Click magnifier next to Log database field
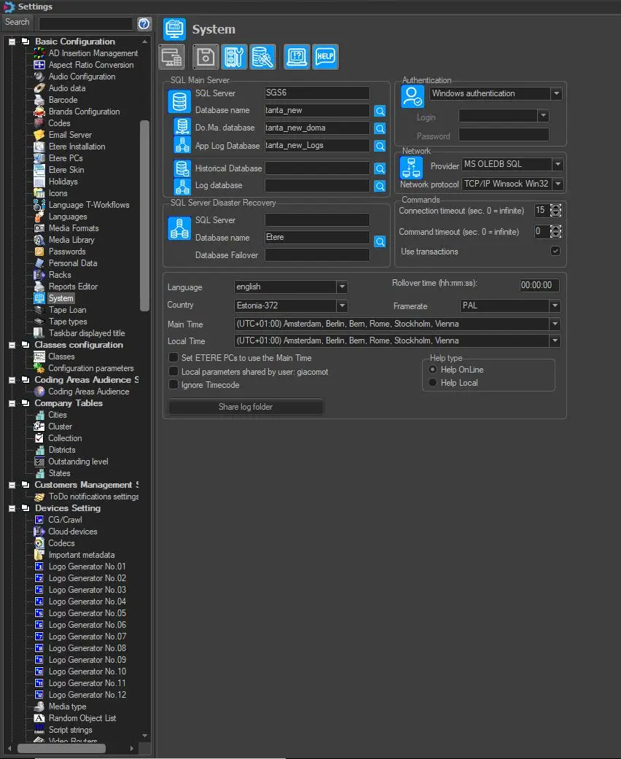The image size is (621, 759). pos(380,186)
